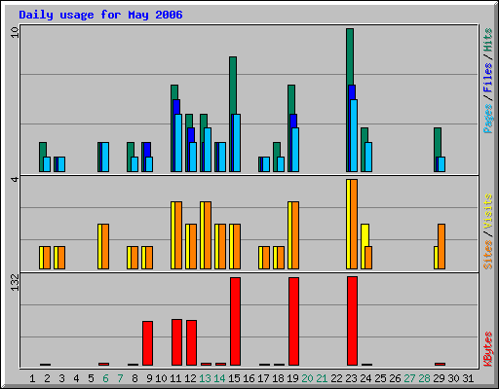Click the orange Sites bar on day 23
The image size is (499, 389).
pyautogui.click(x=354, y=224)
